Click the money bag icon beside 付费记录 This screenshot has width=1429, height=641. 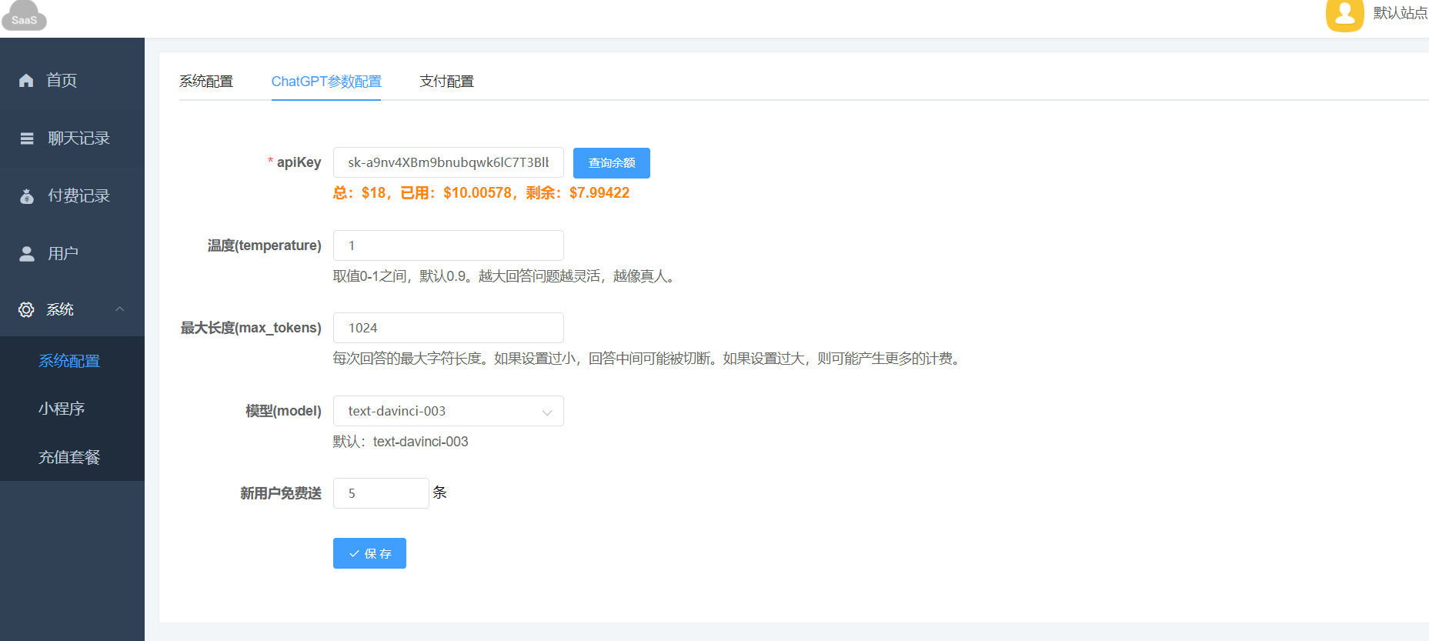(27, 196)
